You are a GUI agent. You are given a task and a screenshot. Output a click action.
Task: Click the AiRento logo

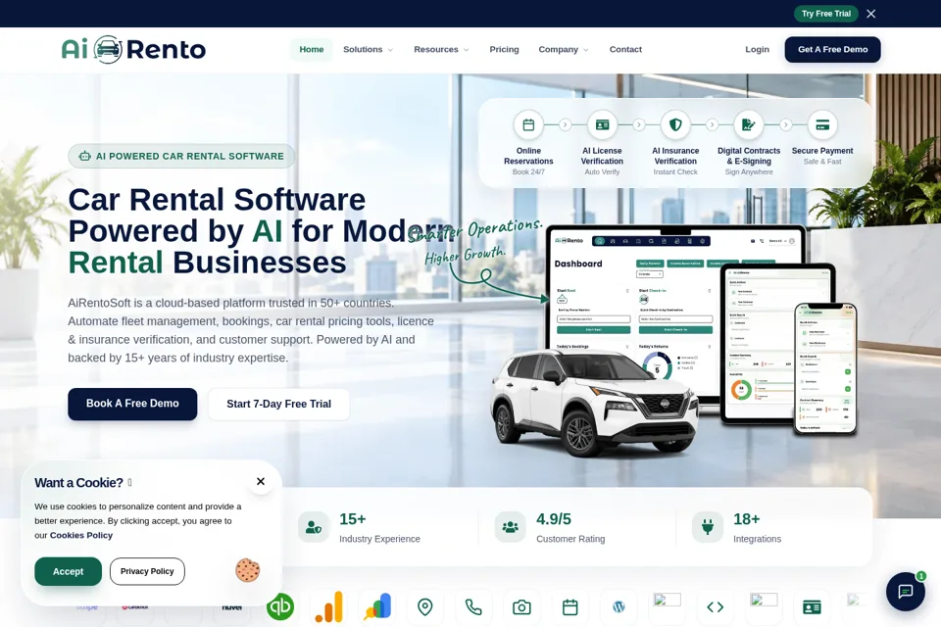pos(134,49)
